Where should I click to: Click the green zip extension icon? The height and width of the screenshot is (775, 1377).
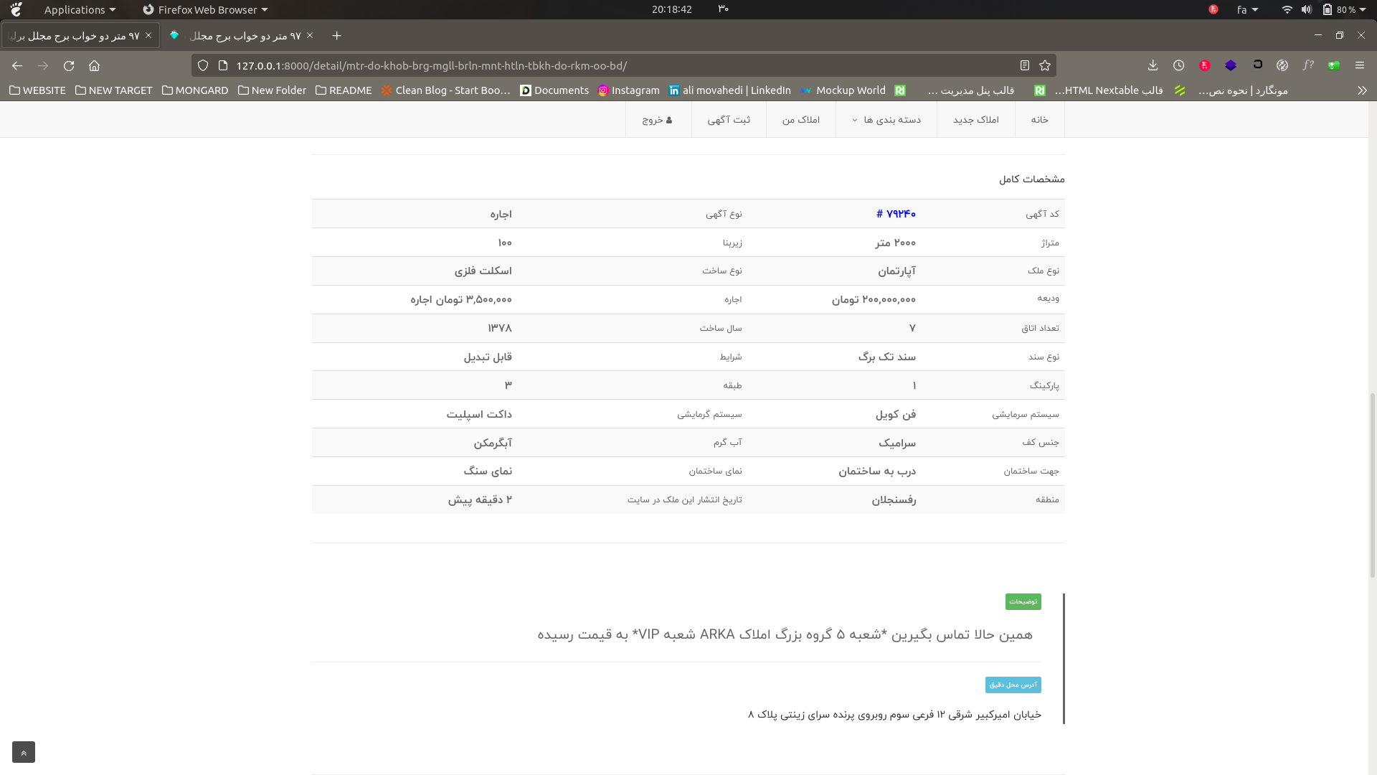click(1333, 65)
